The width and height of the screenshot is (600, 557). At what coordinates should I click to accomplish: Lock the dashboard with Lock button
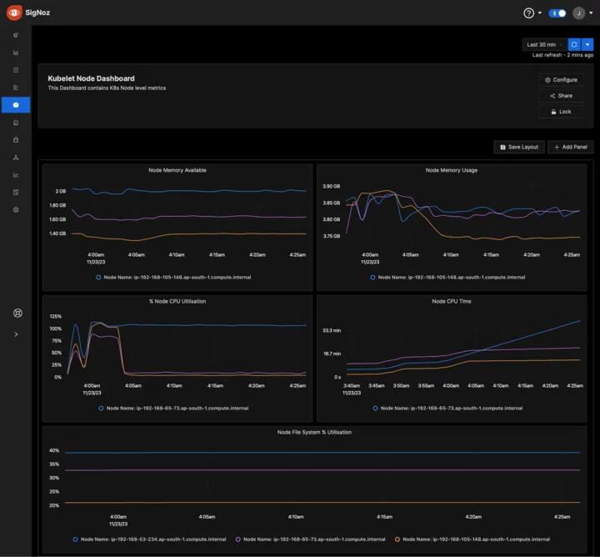[x=561, y=112]
